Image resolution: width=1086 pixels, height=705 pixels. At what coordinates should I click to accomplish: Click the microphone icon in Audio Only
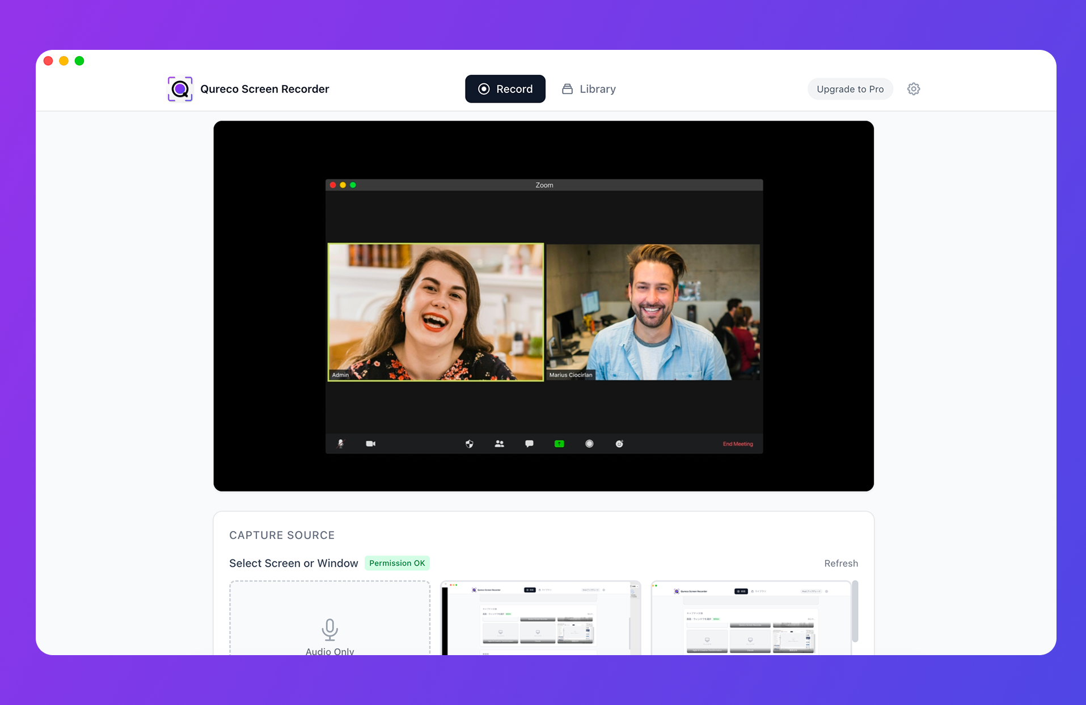point(329,629)
